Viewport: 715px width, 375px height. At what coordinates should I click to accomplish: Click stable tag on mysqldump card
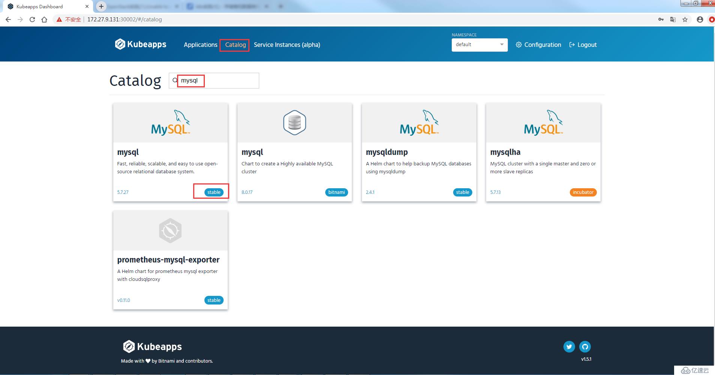(463, 192)
